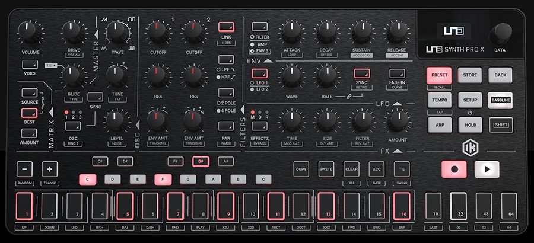Viewport: 534px width, 243px height.
Task: Click the HOLD button
Action: (x=471, y=125)
